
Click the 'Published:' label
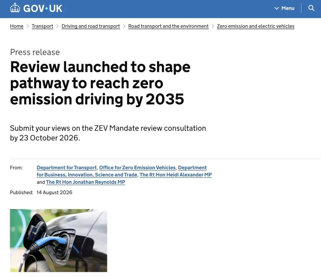tap(22, 192)
